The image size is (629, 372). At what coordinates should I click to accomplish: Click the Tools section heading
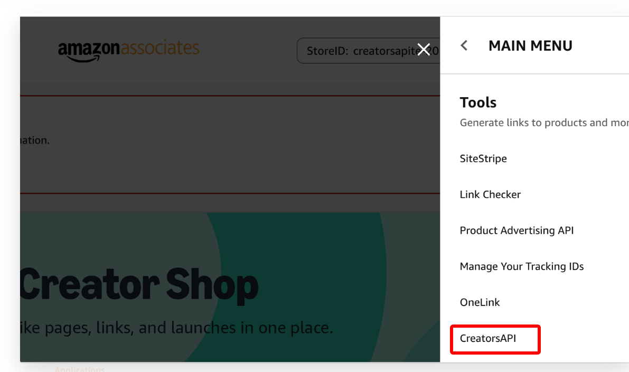(478, 102)
